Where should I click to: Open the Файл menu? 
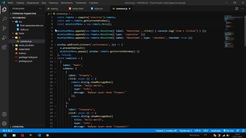tap(10, 3)
